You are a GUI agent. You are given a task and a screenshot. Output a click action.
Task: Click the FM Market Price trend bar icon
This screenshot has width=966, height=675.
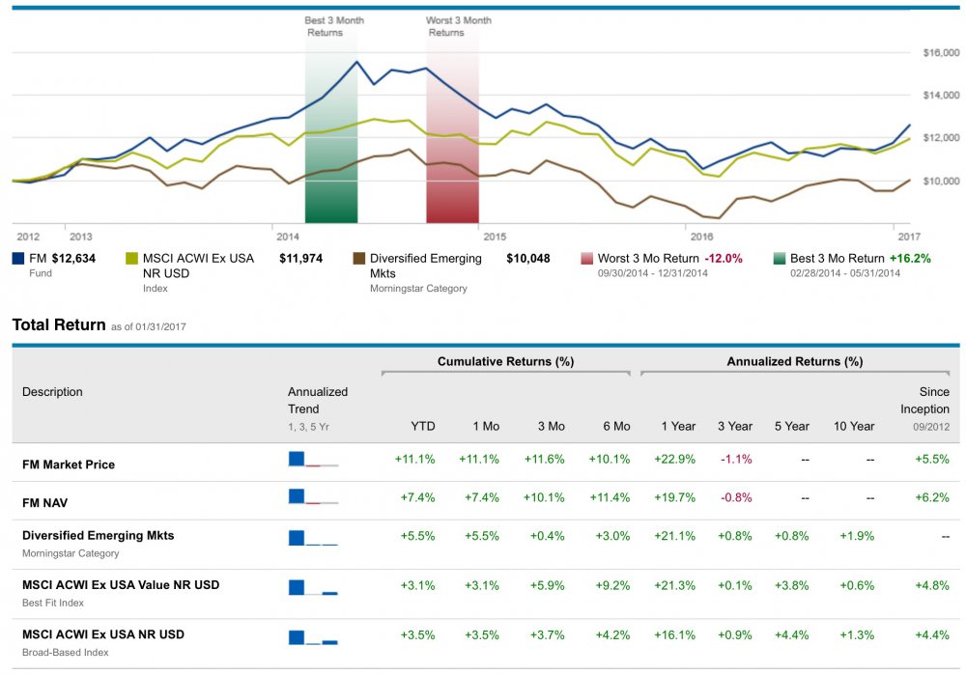point(313,460)
